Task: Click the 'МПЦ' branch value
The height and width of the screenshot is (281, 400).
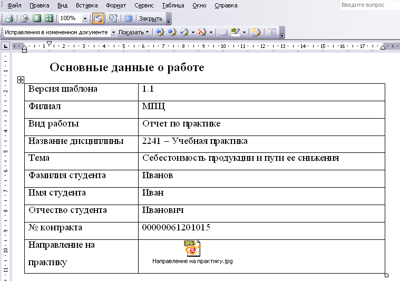Action: 153,106
